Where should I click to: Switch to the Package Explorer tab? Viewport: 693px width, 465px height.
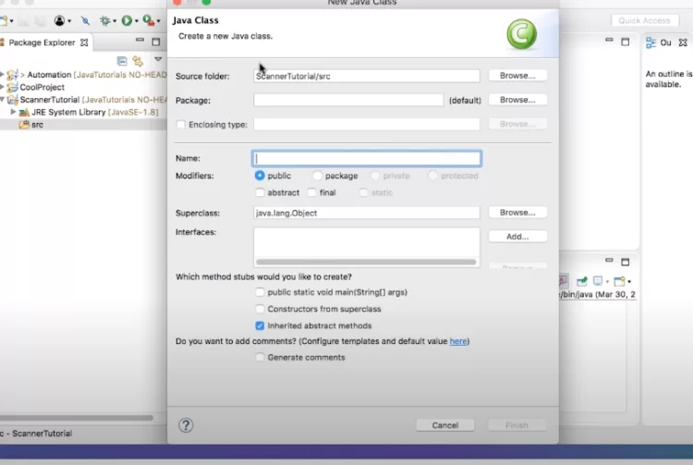(43, 43)
